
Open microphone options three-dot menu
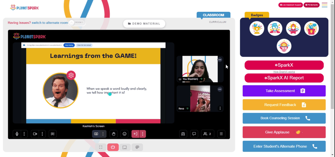24,134
